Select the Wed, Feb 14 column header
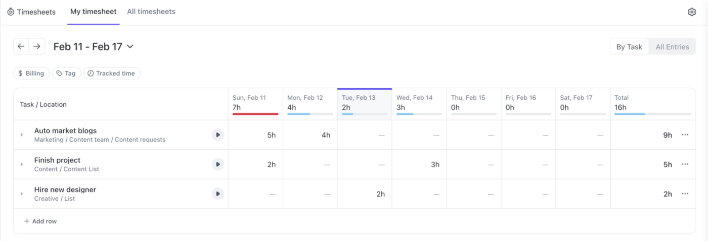The width and height of the screenshot is (708, 241). pos(419,104)
